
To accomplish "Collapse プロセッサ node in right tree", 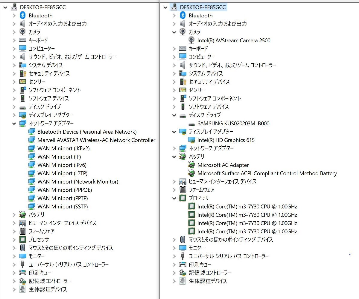I will point(174,198).
